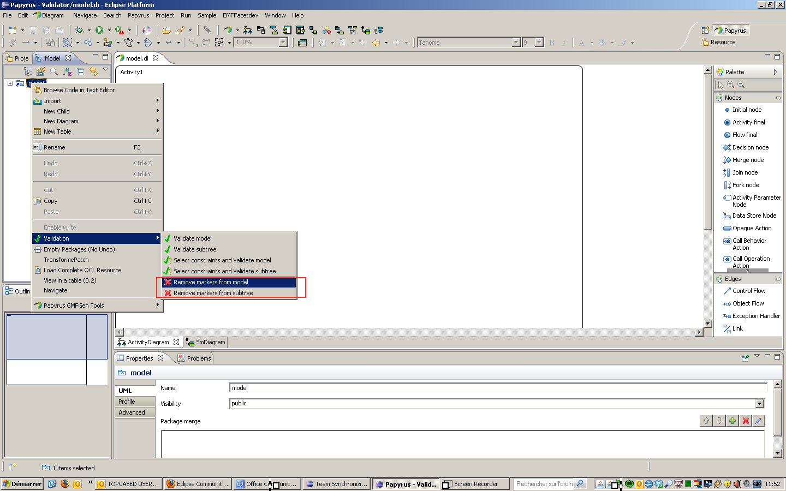This screenshot has height=491, width=786.
Task: Toggle pin of the Nodes palette drawer
Action: point(778,98)
